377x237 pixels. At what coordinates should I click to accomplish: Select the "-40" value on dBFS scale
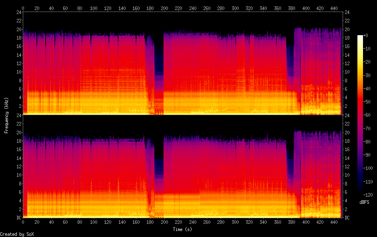click(x=367, y=88)
